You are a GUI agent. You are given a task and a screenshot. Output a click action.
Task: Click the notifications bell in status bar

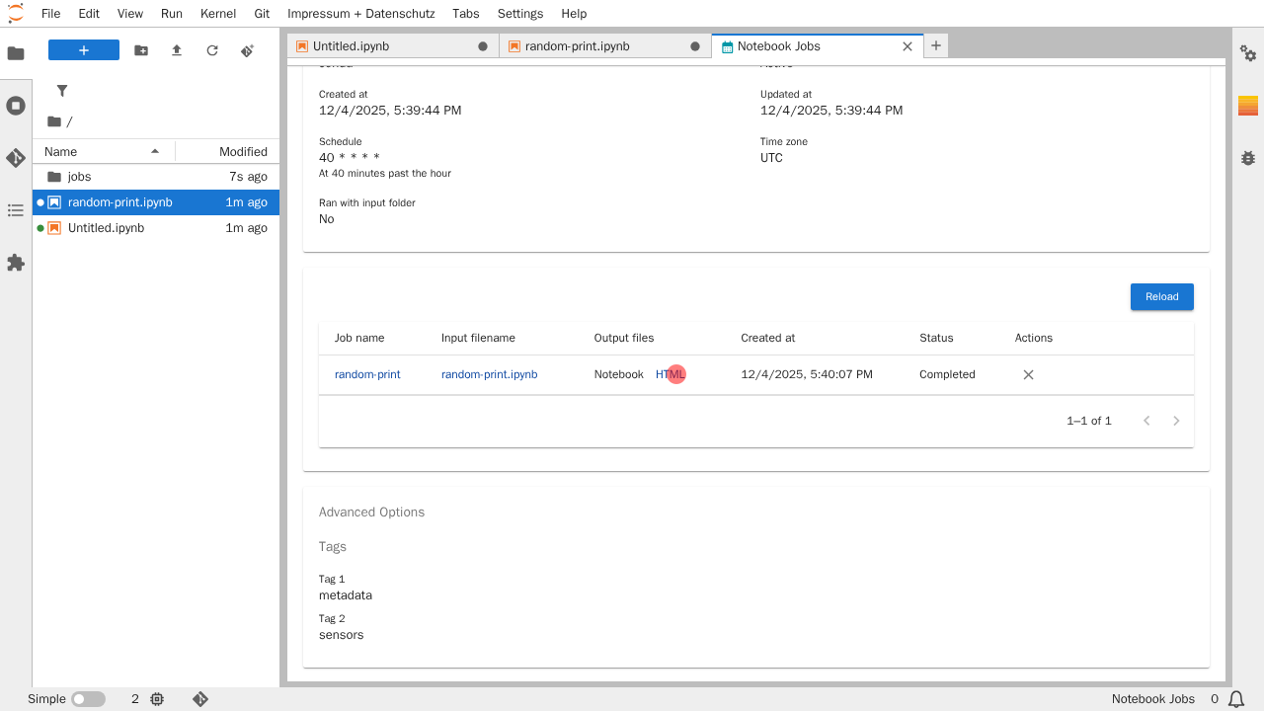pos(1236,699)
